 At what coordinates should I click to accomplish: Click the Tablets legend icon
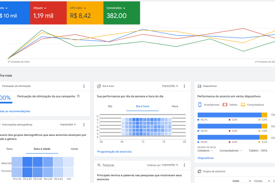coord(225,105)
